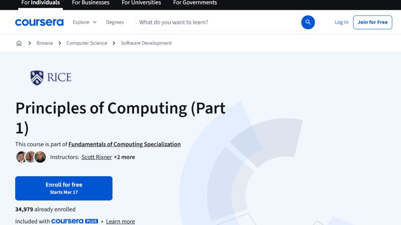Click the Rice University logo
The image size is (401, 225).
[x=50, y=78]
